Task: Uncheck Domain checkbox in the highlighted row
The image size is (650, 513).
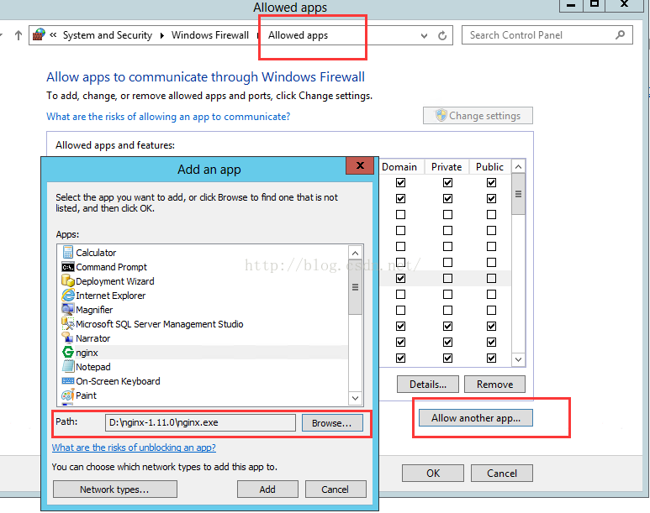Action: coord(400,278)
